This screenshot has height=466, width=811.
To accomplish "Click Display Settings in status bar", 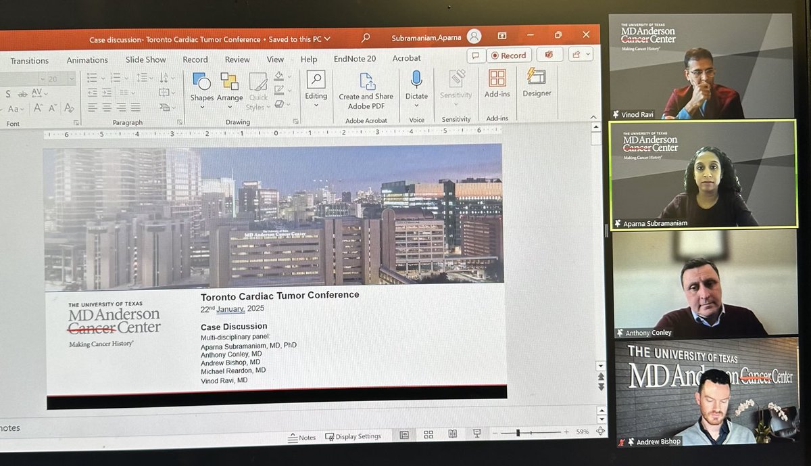I will point(353,436).
